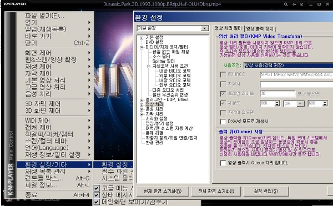Select 환경 관리 tree item

(154, 143)
